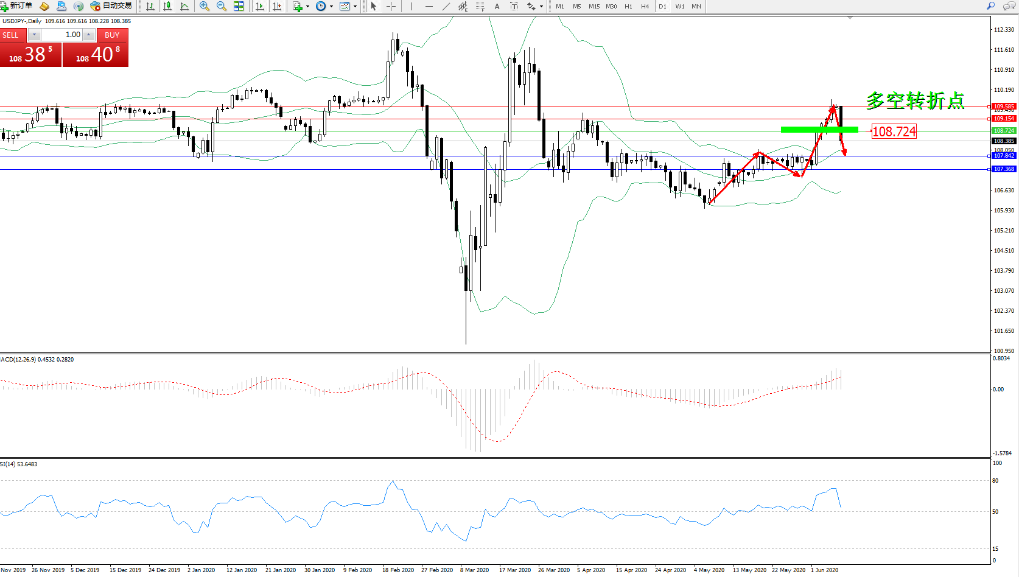The width and height of the screenshot is (1019, 577).
Task: Select the W1 timeframe
Action: (680, 7)
